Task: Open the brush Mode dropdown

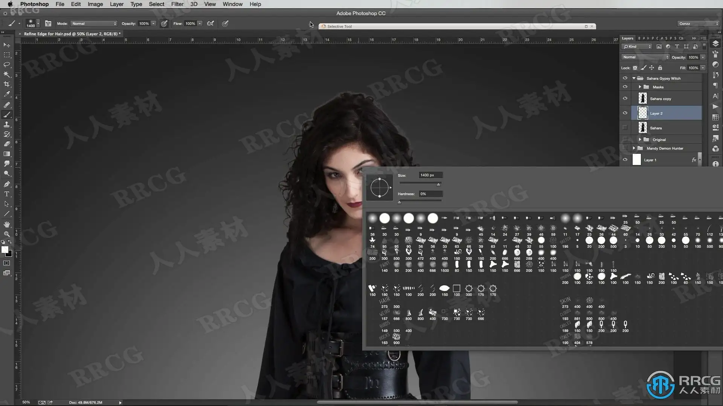Action: coord(94,23)
